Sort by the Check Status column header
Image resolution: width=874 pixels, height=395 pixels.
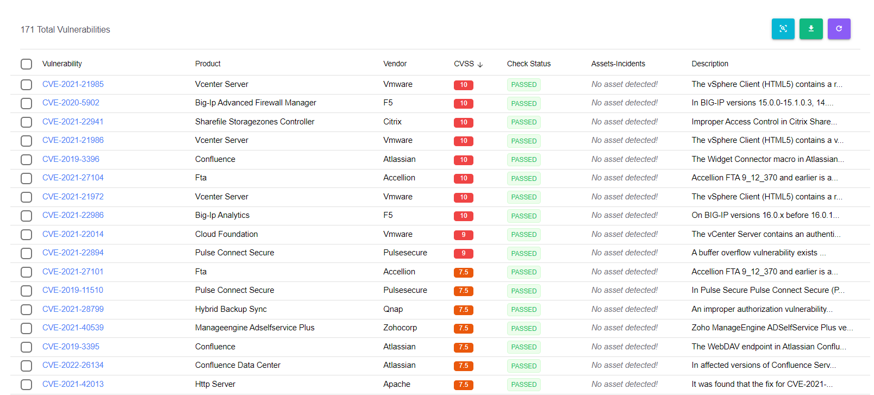click(x=528, y=64)
